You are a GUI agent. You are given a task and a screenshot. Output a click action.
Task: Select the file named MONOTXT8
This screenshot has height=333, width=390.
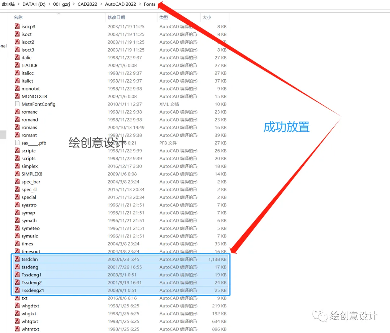tap(34, 96)
